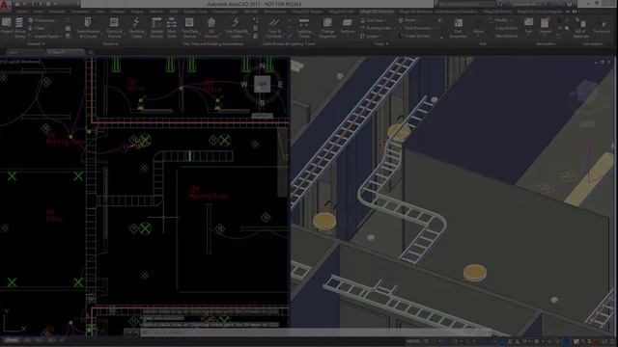Open the Bill of Materials tool
618x347 pixels.
(580, 28)
